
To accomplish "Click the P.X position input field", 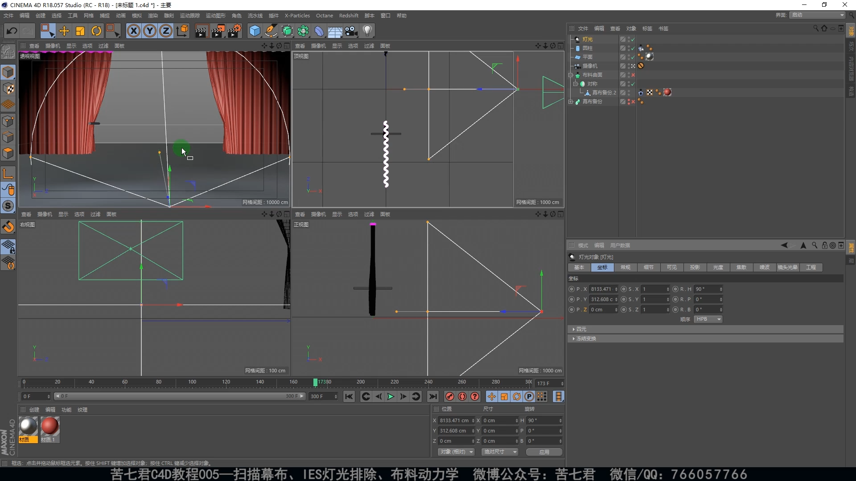I will tap(602, 289).
